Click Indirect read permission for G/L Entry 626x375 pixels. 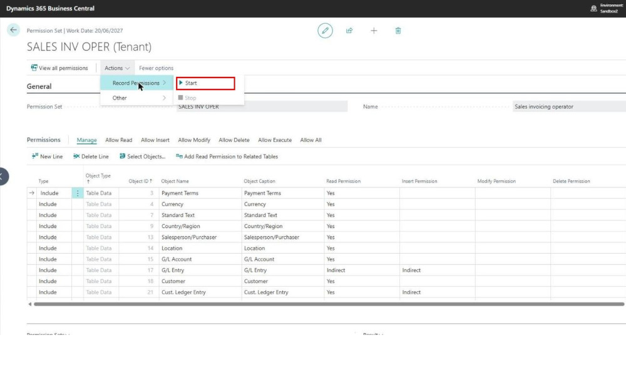[x=362, y=270]
